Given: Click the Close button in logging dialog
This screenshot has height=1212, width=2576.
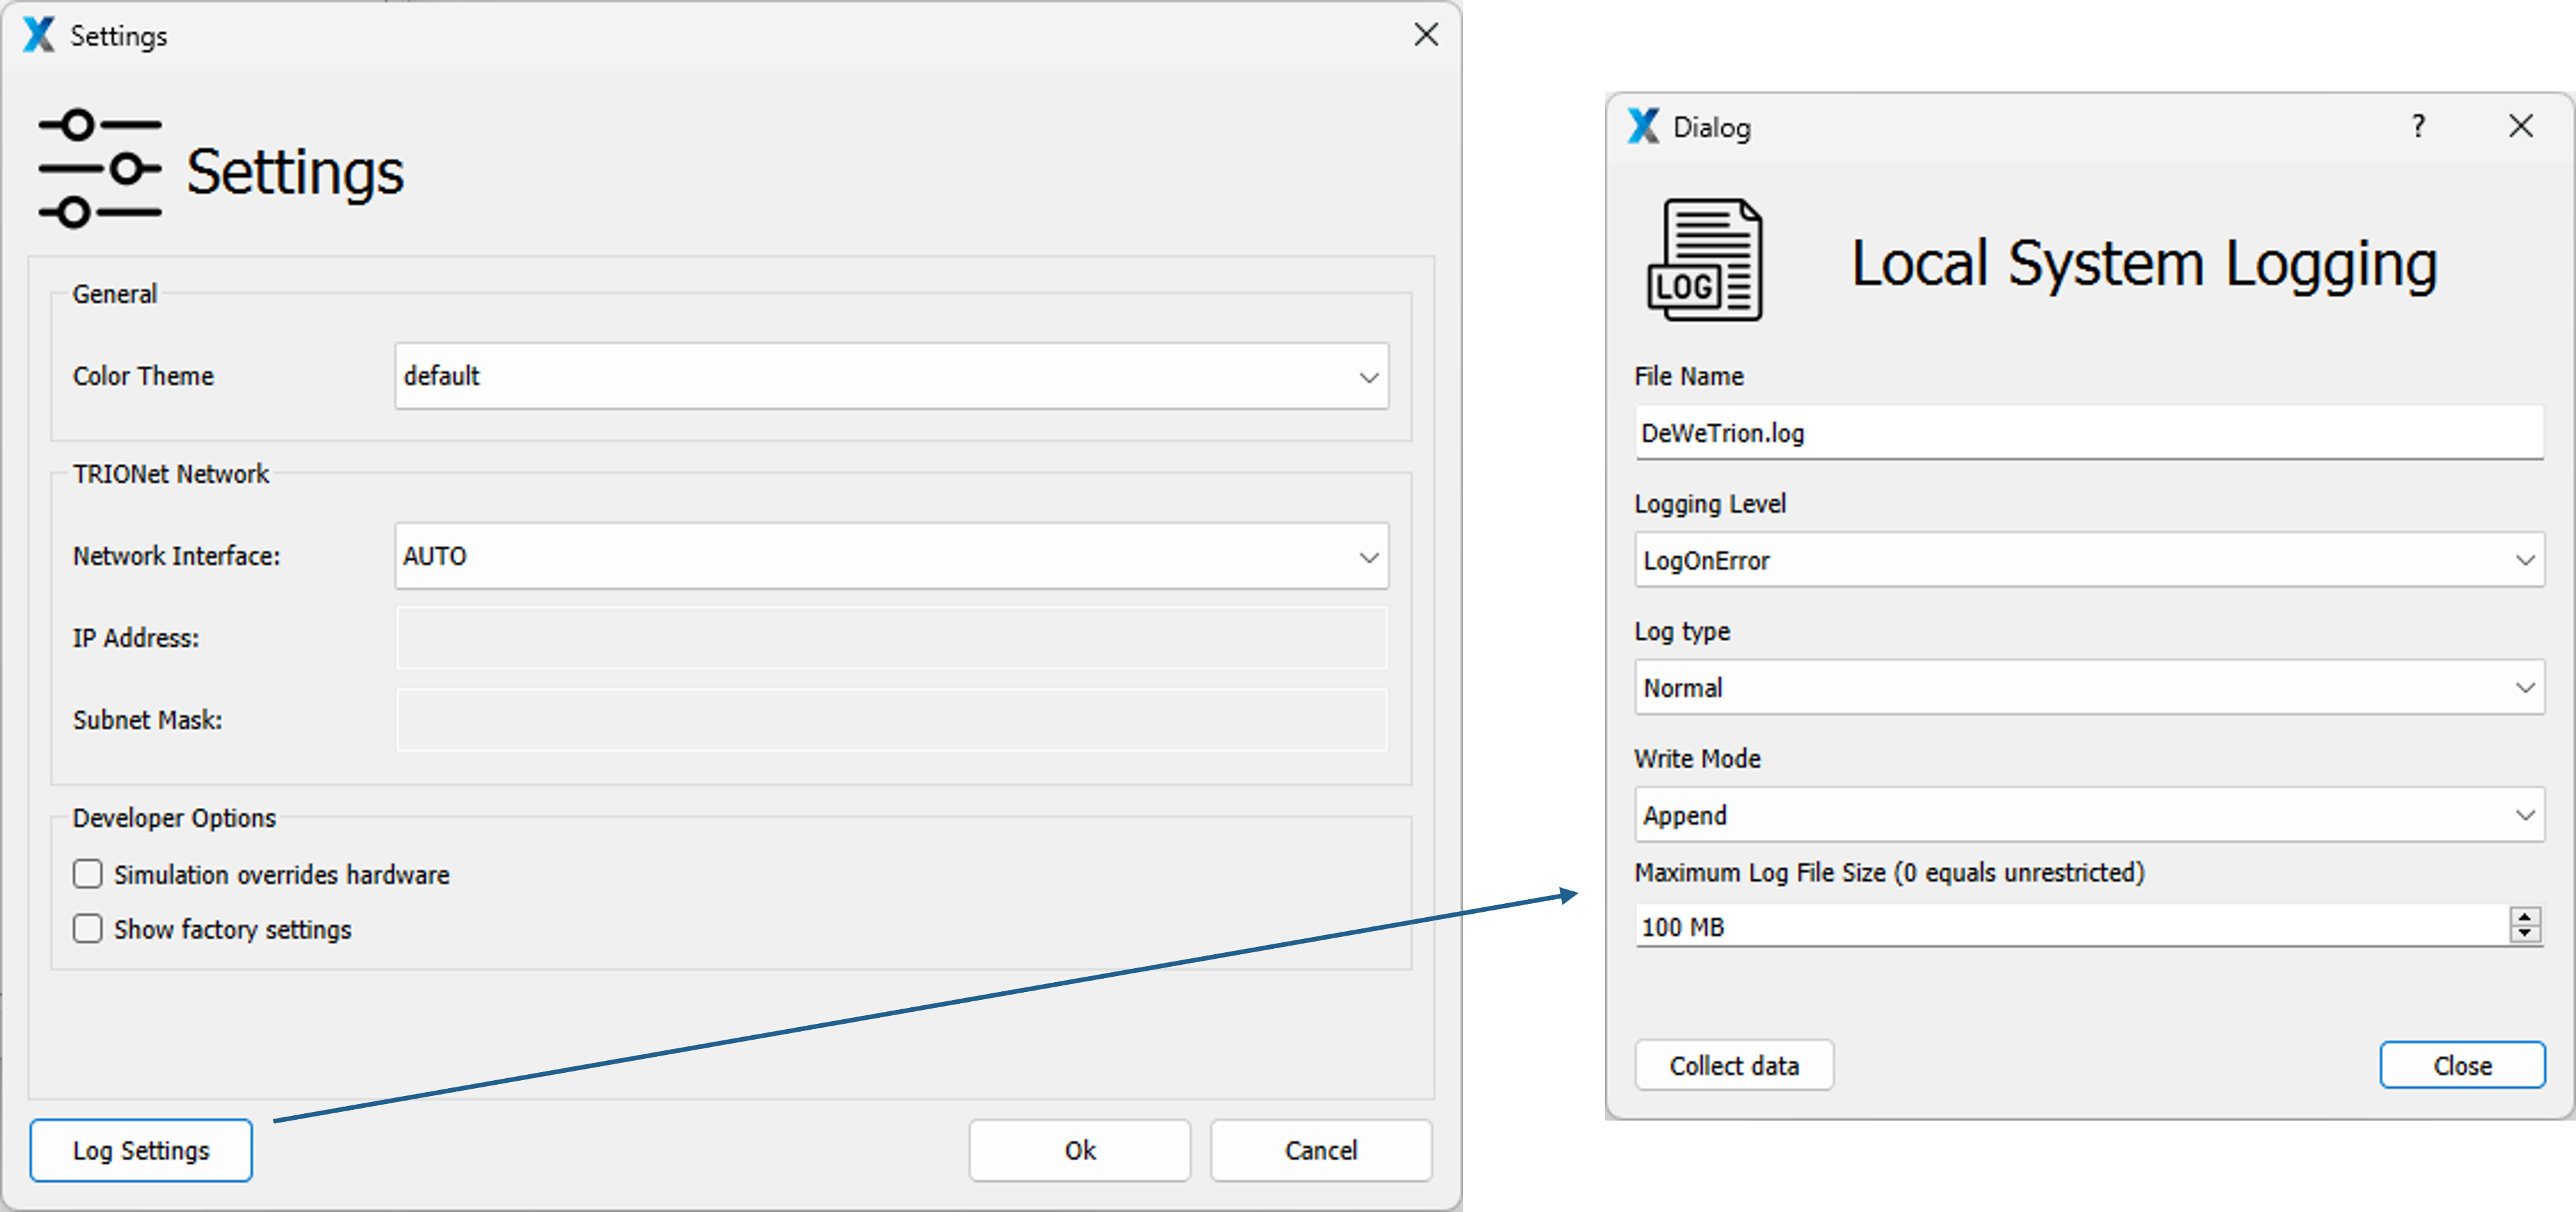Looking at the screenshot, I should (2462, 1065).
